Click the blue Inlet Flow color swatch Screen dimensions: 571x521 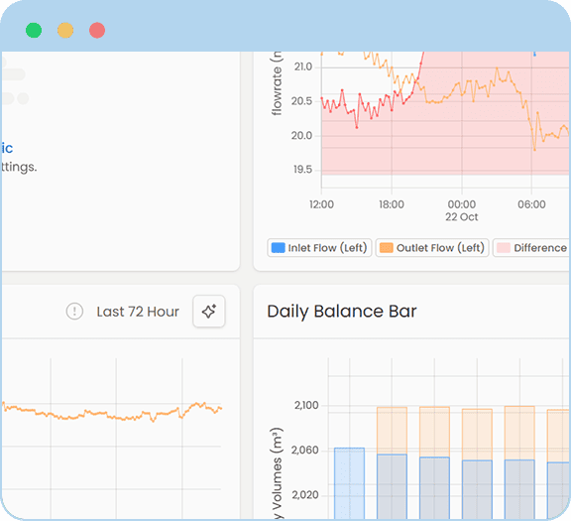[x=279, y=248]
